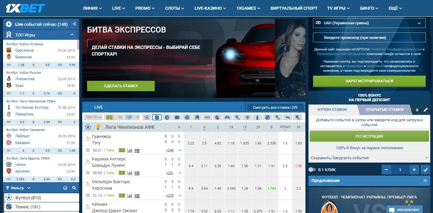The width and height of the screenshot is (433, 213).
Task: Favorite the Мельбурн Виктори match star
Action: [x=88, y=195]
